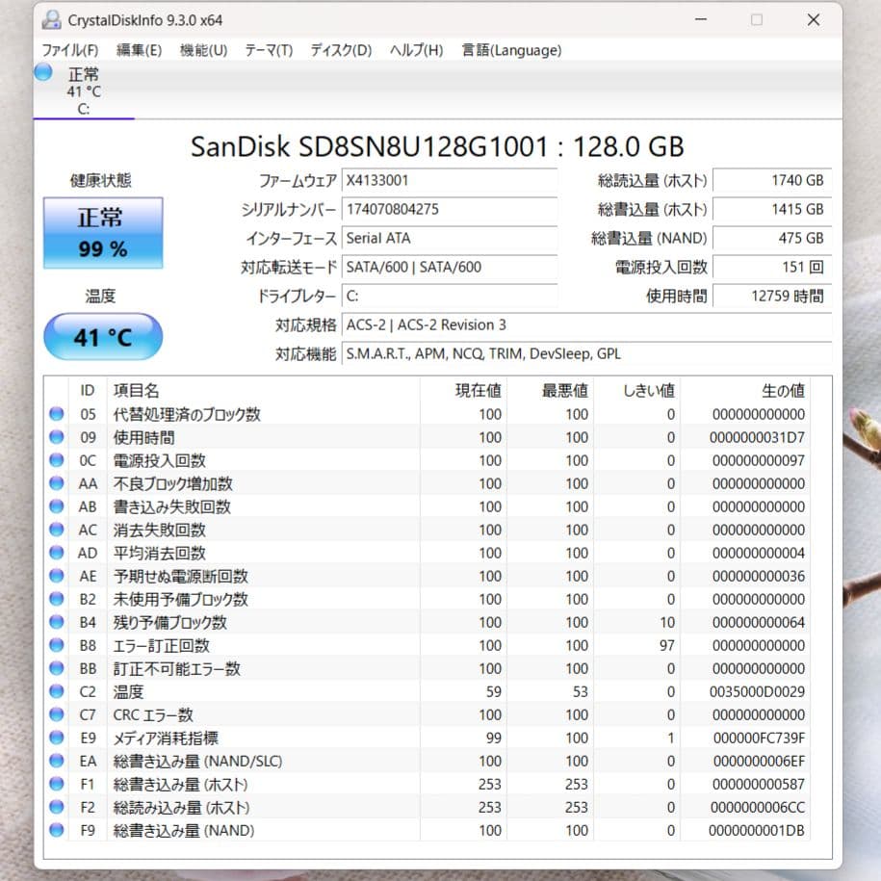Image resolution: width=881 pixels, height=881 pixels.
Task: Click status indicator next to メディア消耗指標
Action: pos(56,738)
